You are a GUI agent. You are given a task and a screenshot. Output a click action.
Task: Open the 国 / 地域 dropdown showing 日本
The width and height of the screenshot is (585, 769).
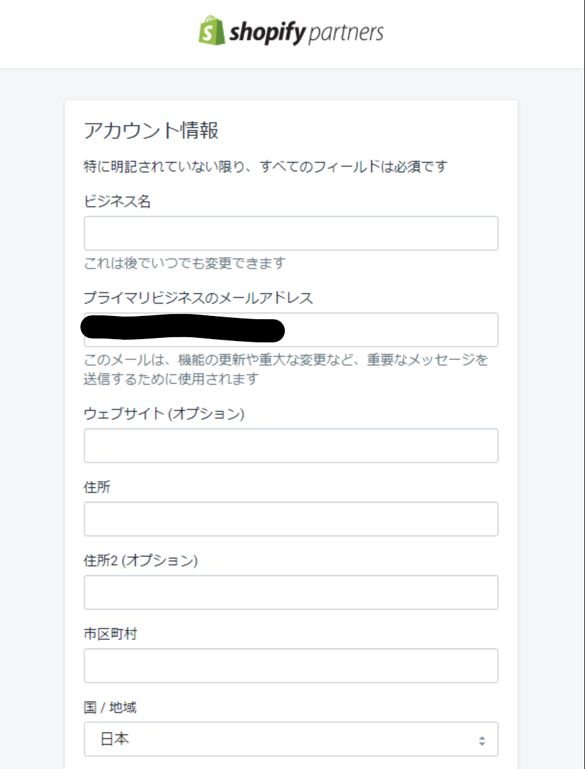tap(291, 739)
